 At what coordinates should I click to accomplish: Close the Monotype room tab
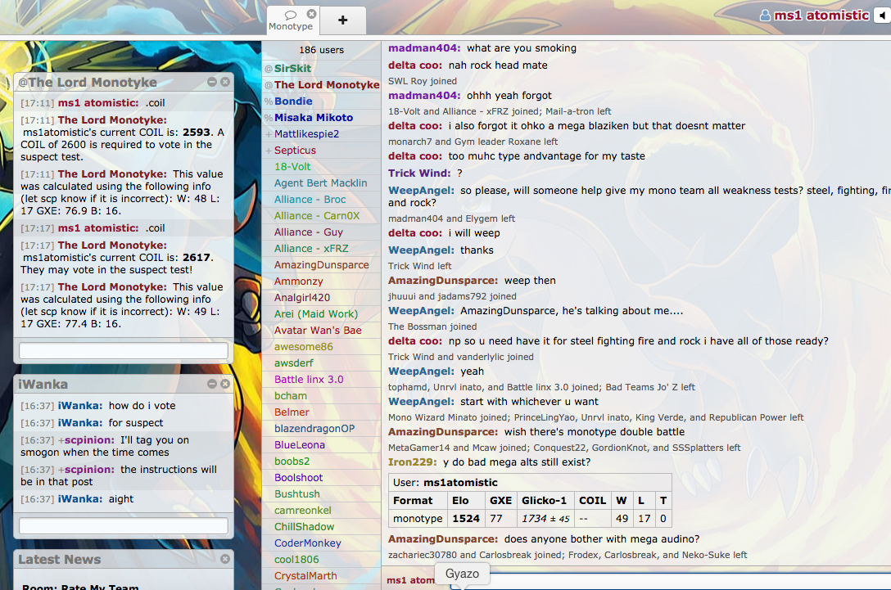[x=311, y=14]
